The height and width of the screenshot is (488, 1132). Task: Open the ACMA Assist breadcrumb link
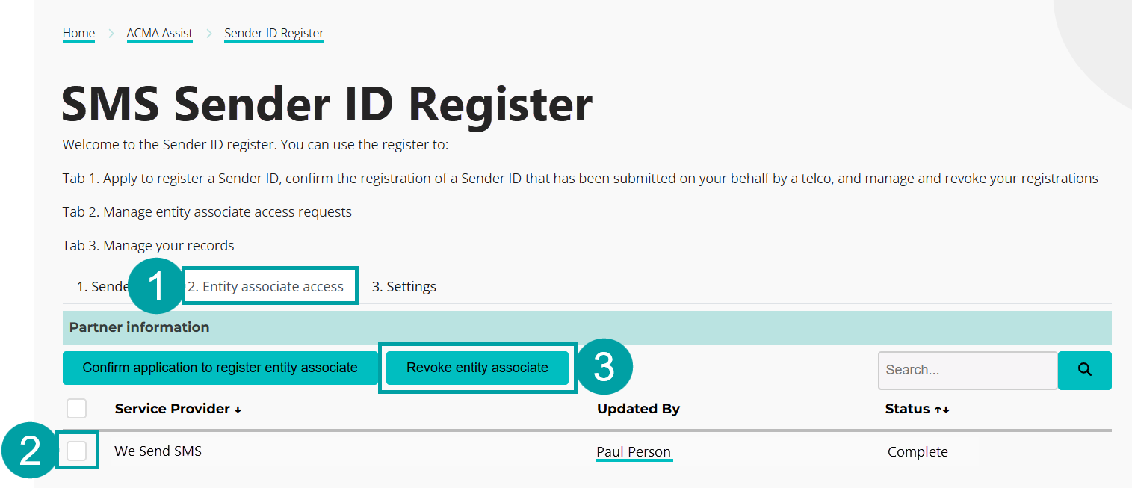159,33
